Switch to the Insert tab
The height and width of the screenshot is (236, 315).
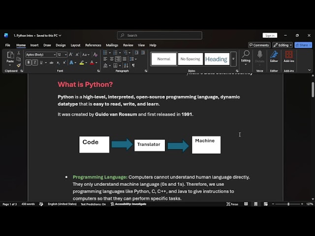click(34, 45)
